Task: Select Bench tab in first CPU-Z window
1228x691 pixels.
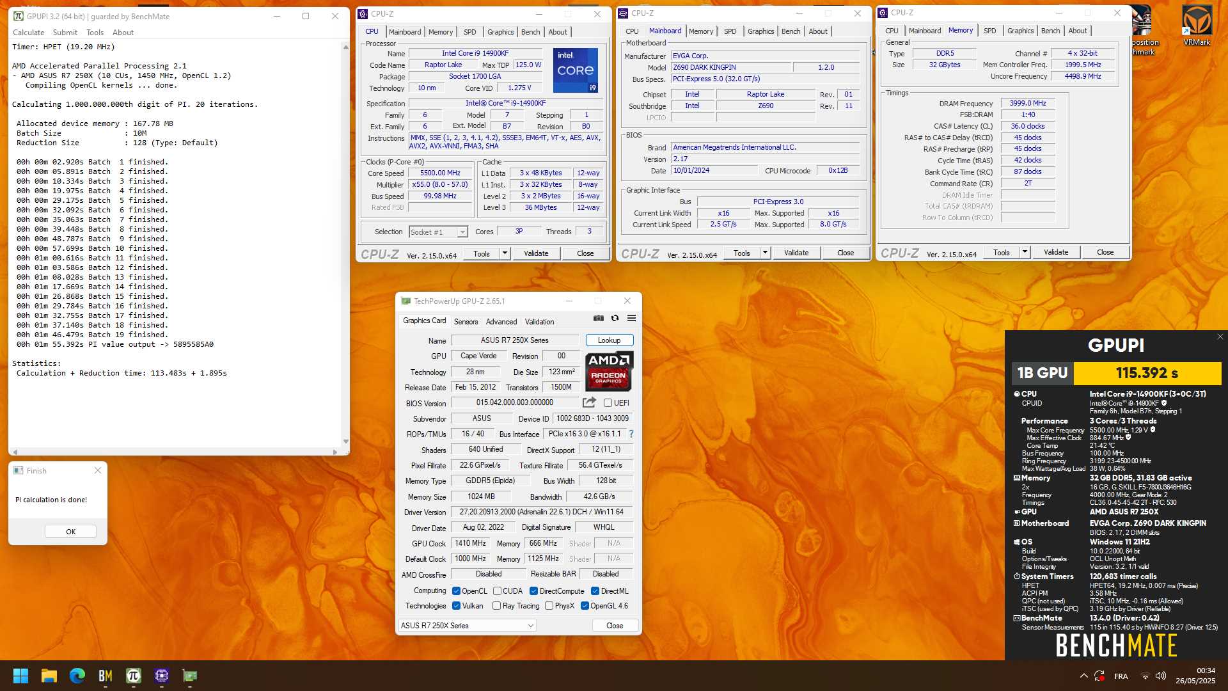Action: (530, 32)
